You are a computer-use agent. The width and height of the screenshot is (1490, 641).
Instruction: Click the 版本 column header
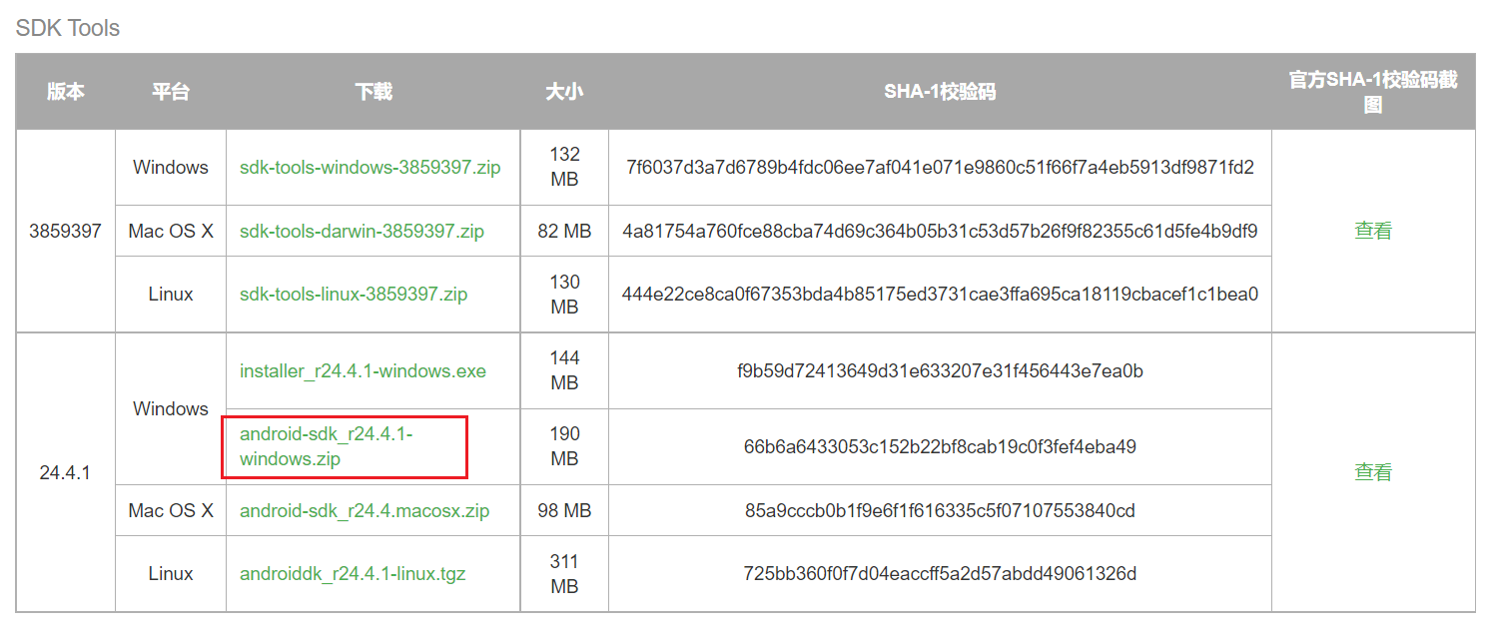tap(66, 92)
